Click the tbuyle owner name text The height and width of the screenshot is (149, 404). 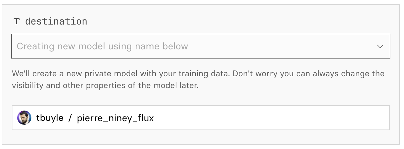pyautogui.click(x=50, y=118)
